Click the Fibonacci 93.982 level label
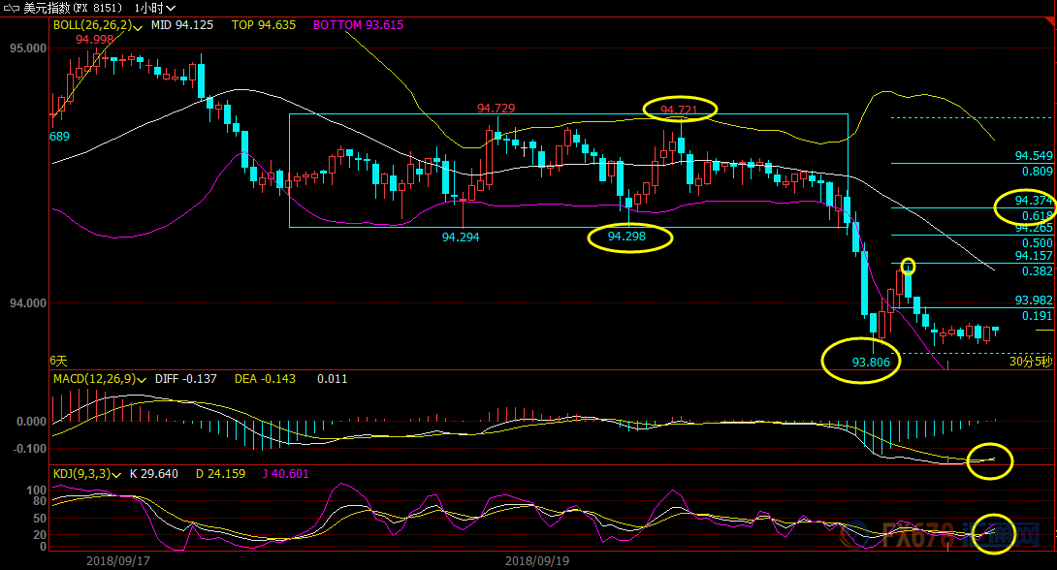 point(1034,301)
